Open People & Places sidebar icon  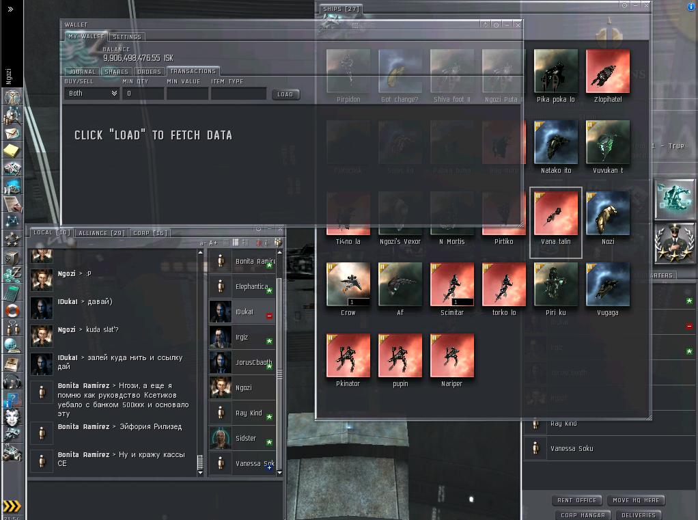[x=12, y=115]
